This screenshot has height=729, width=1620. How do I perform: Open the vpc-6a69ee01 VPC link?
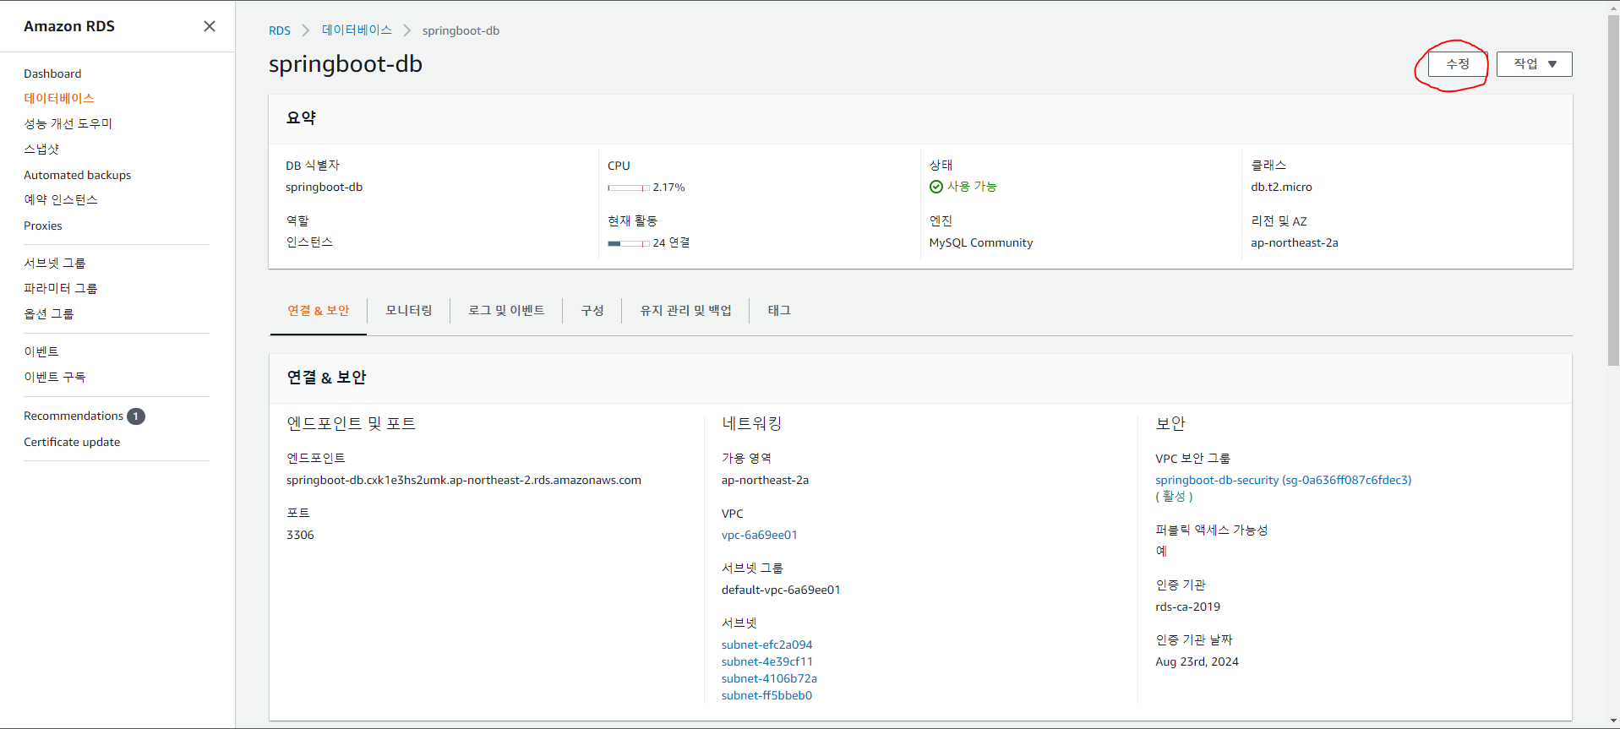759,535
